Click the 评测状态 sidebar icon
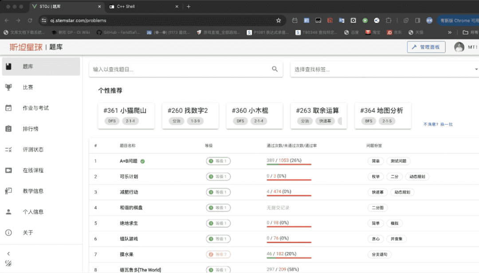 pyautogui.click(x=8, y=150)
